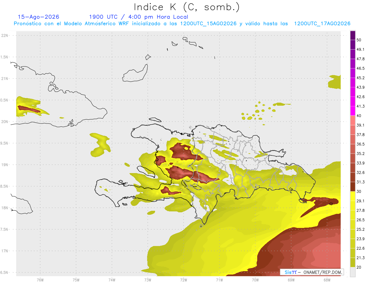Click the colorbar value 27.8
This screenshot has height=284, width=367.
click(361, 211)
